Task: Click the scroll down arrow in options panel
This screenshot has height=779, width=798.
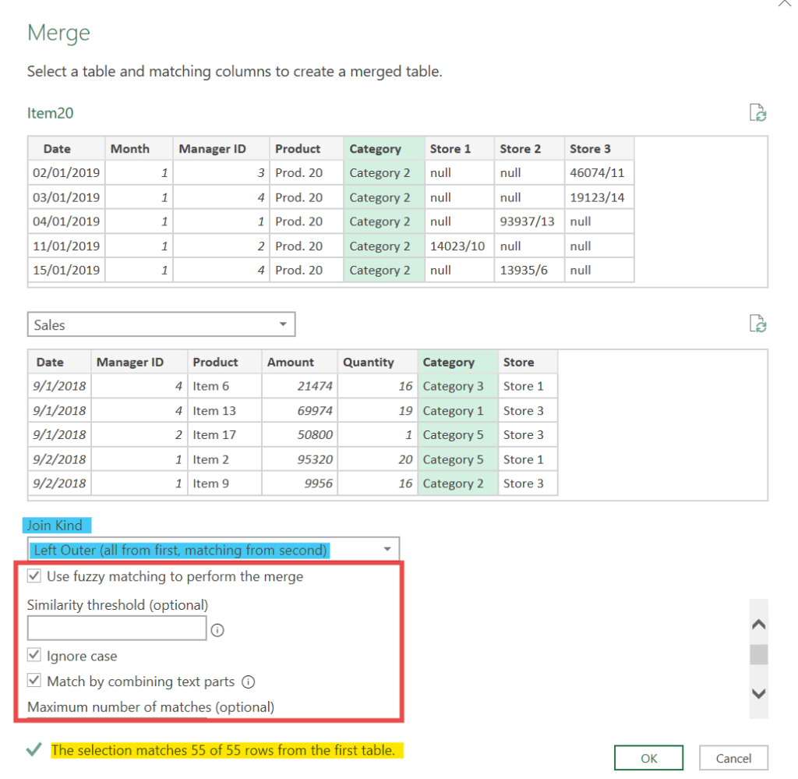Action: coord(757,693)
